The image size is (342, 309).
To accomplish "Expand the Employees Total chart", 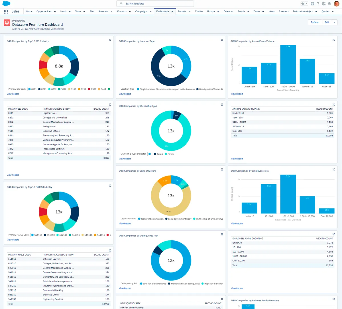I will 334,169.
